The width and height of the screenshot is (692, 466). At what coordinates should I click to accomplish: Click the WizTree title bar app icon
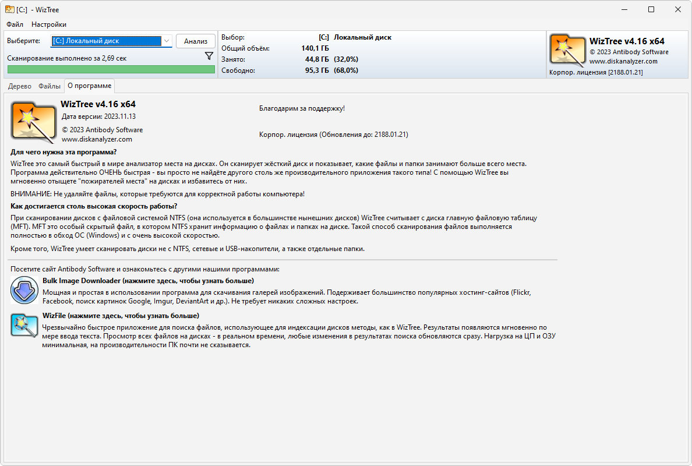click(x=9, y=9)
